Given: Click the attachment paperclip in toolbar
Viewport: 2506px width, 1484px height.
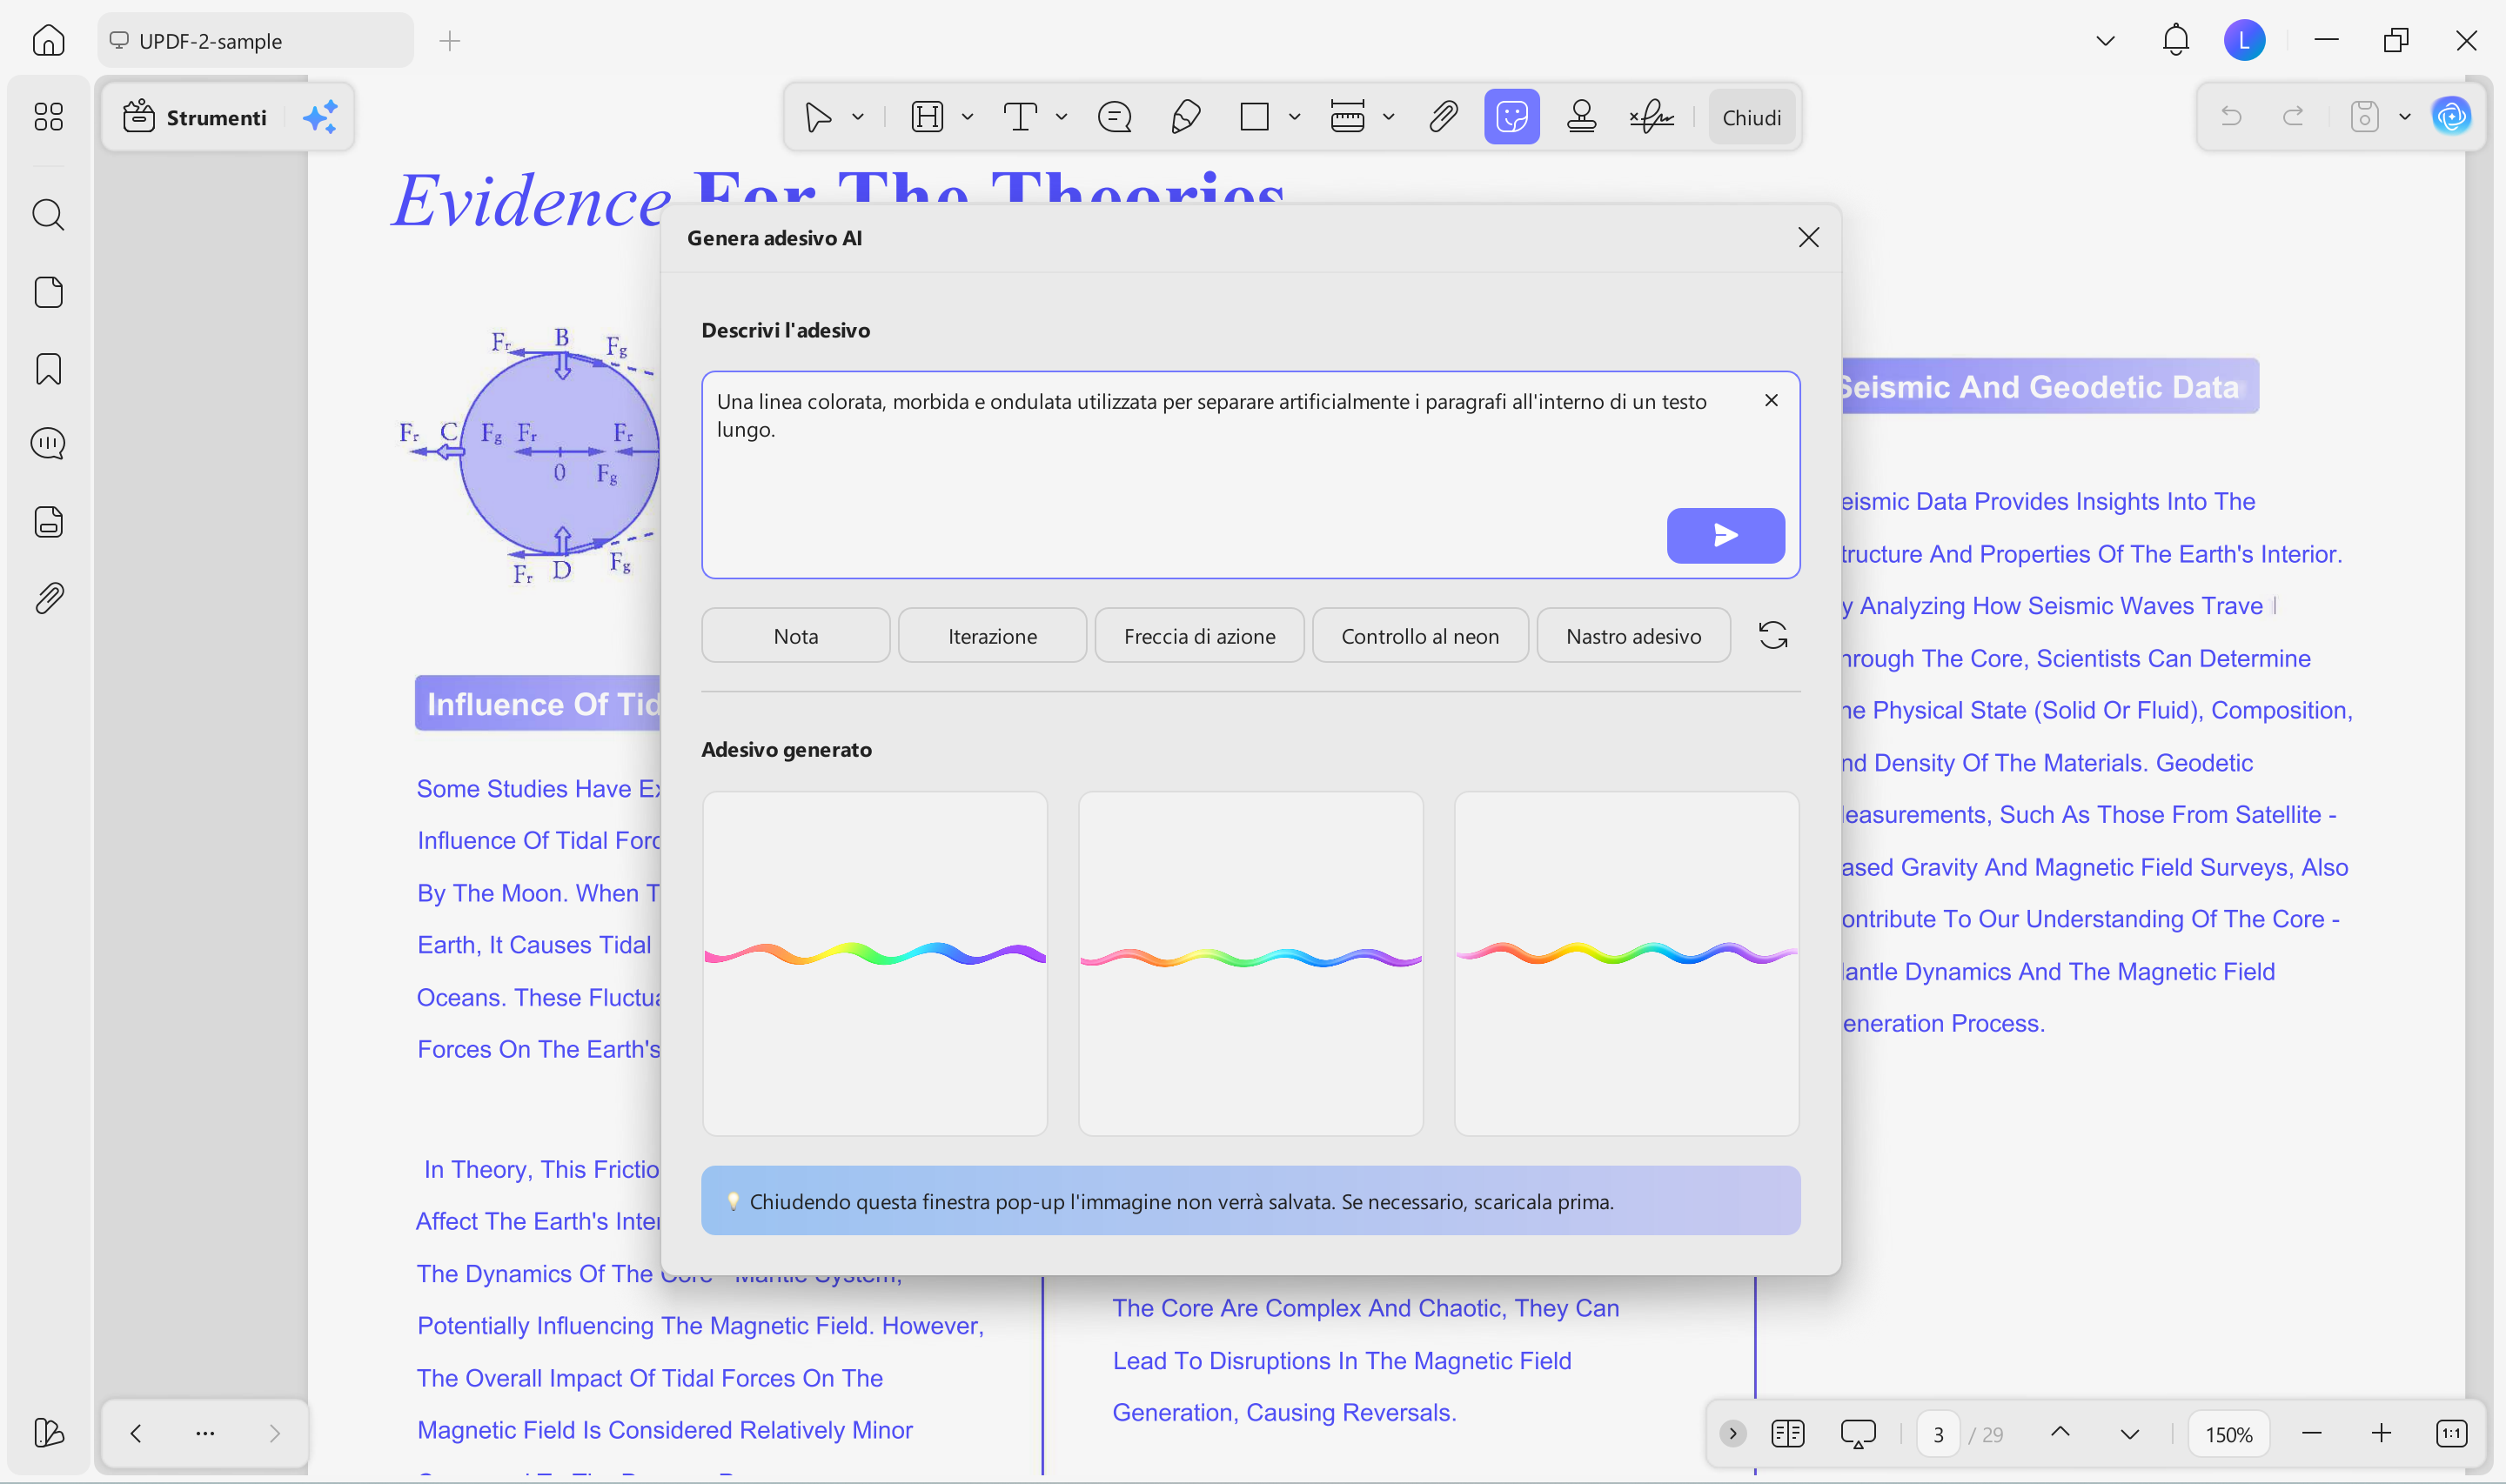Looking at the screenshot, I should pos(1443,117).
